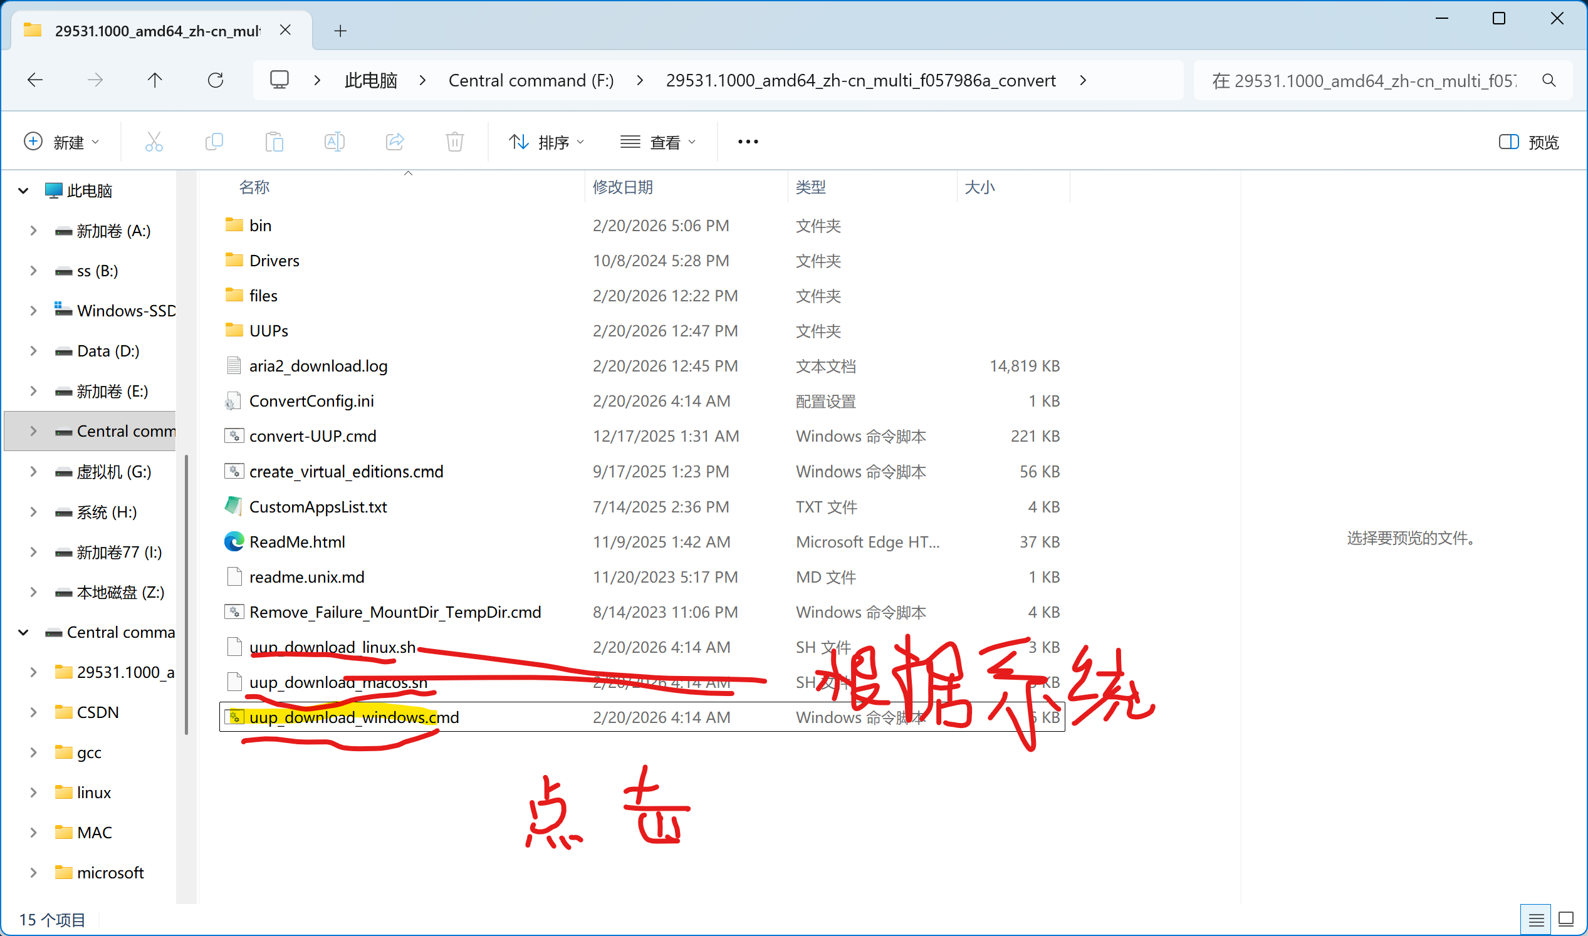The width and height of the screenshot is (1588, 936).
Task: Click the Paste clipboard icon
Action: [x=274, y=142]
